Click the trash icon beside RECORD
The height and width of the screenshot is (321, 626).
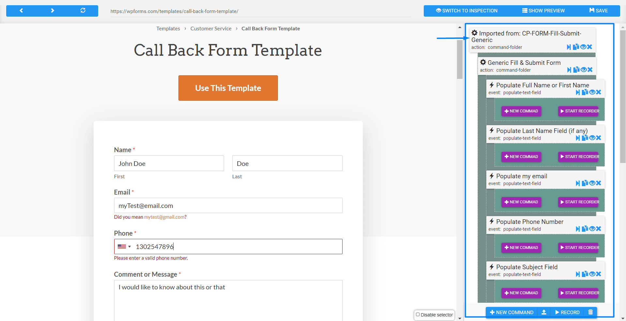(x=590, y=312)
